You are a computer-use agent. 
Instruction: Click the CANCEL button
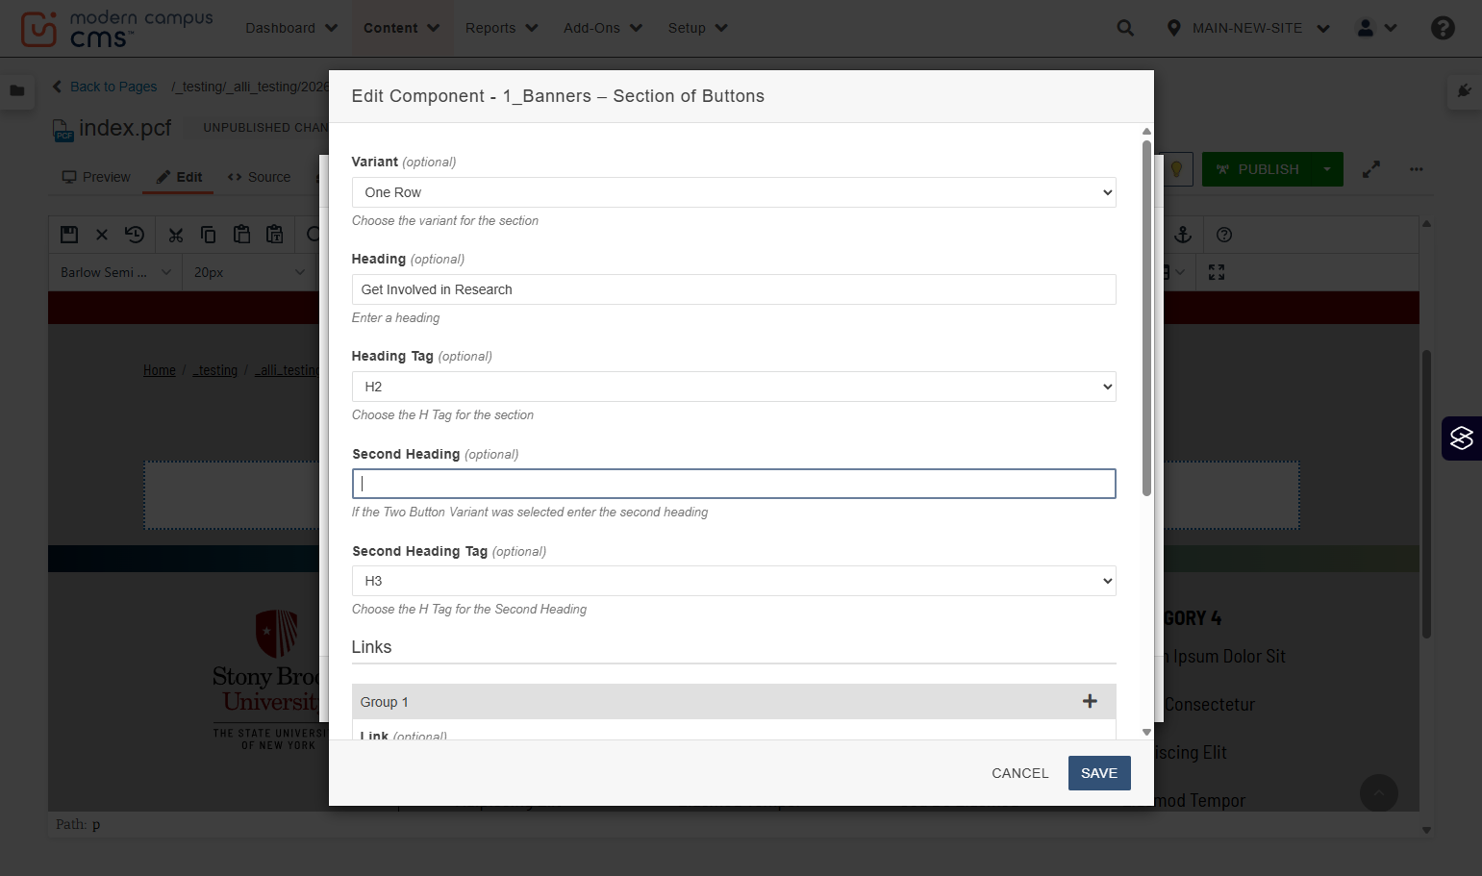pos(1020,773)
